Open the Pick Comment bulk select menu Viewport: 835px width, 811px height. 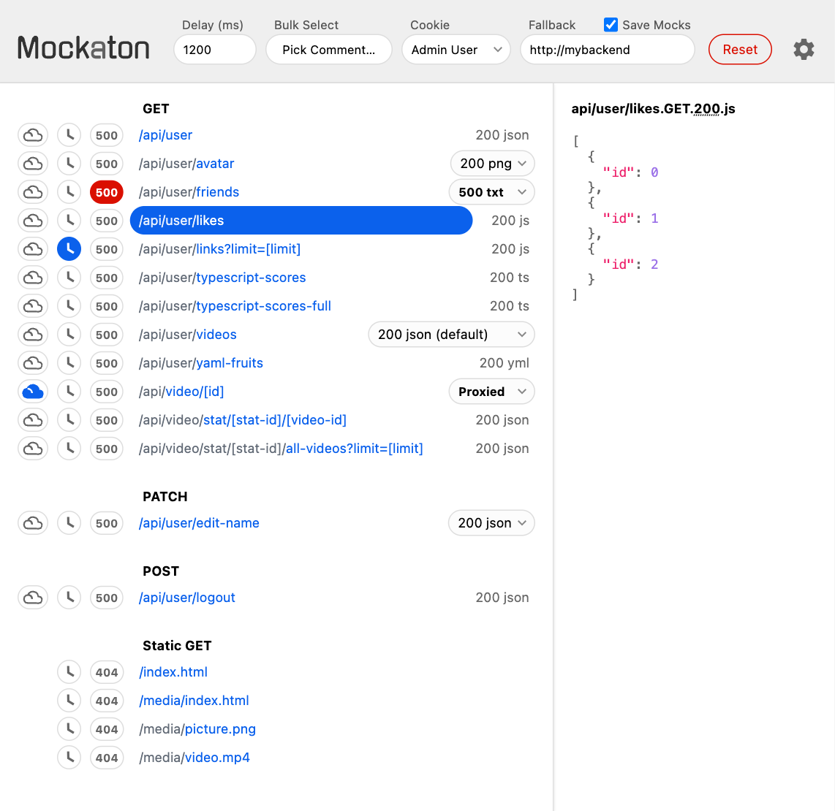tap(328, 49)
